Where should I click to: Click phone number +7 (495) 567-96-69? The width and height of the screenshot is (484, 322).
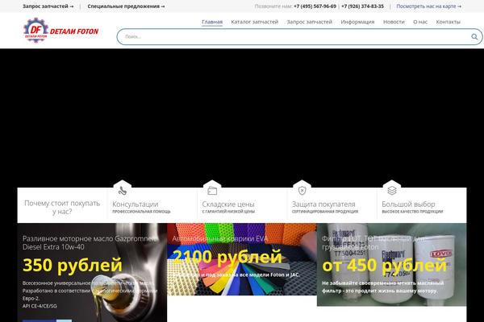click(x=315, y=6)
